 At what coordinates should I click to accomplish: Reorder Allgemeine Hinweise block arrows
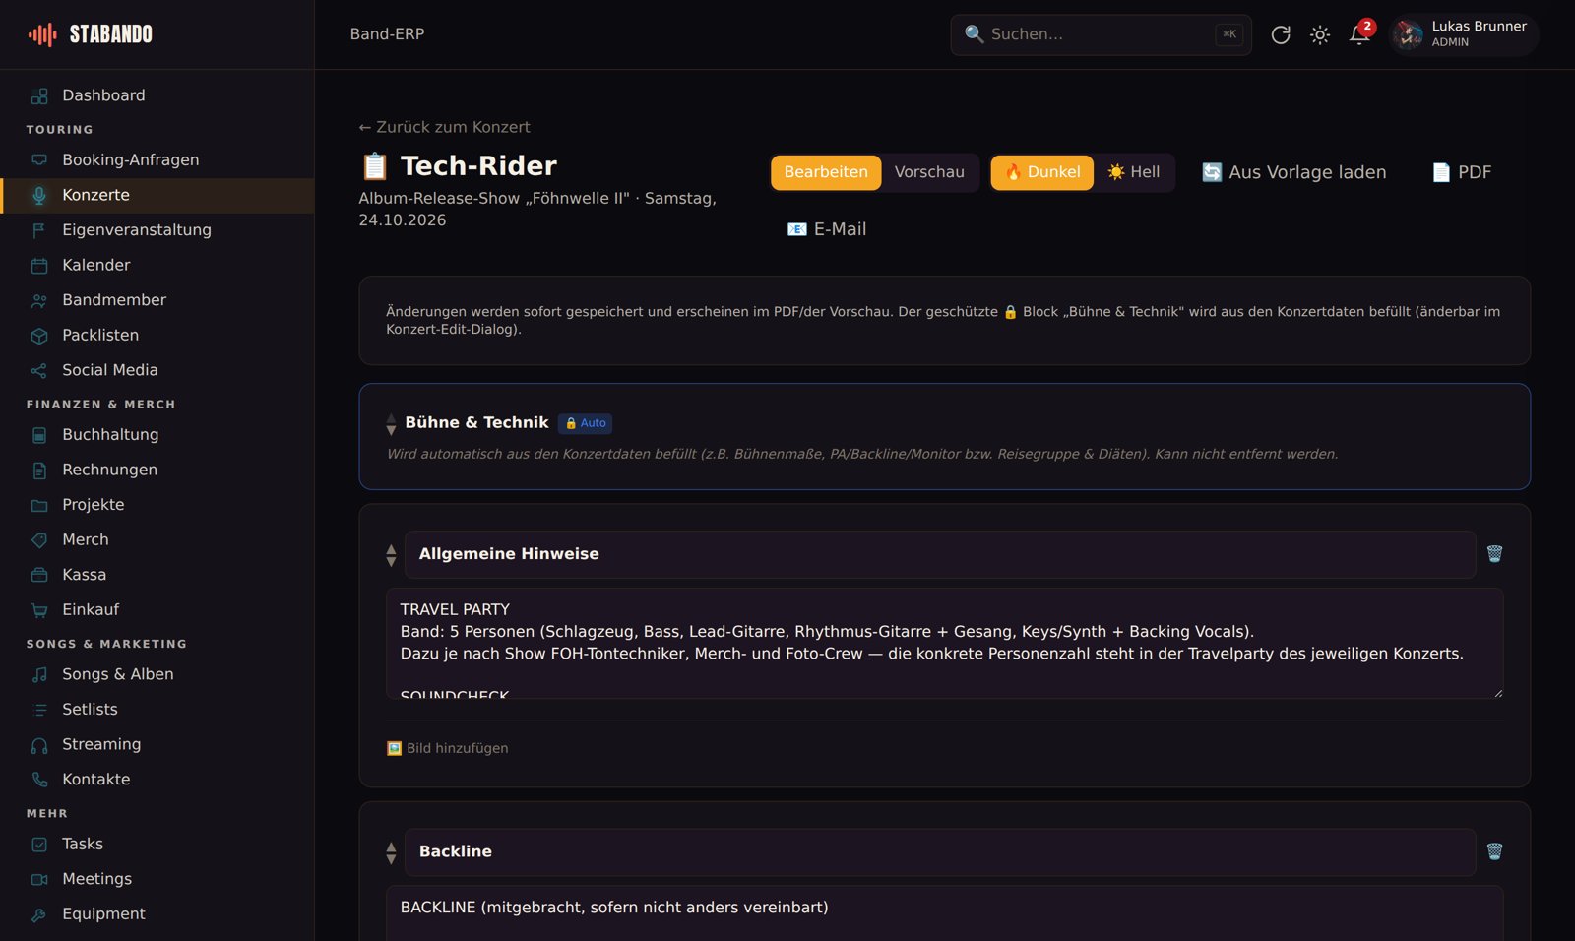[391, 555]
